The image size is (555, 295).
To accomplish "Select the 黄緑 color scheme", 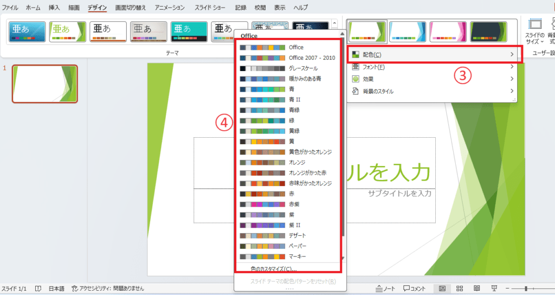I will [288, 131].
